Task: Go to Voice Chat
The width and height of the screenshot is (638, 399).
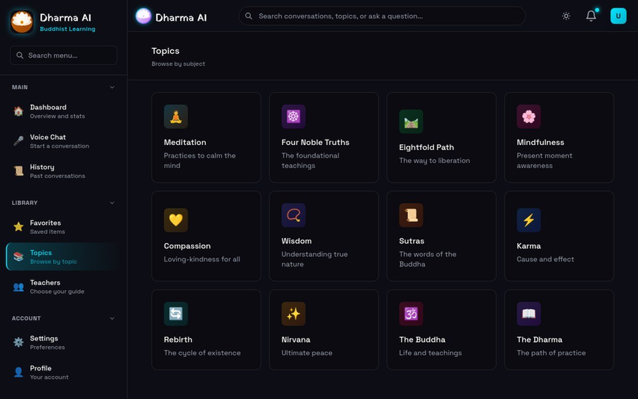Action: (x=63, y=141)
